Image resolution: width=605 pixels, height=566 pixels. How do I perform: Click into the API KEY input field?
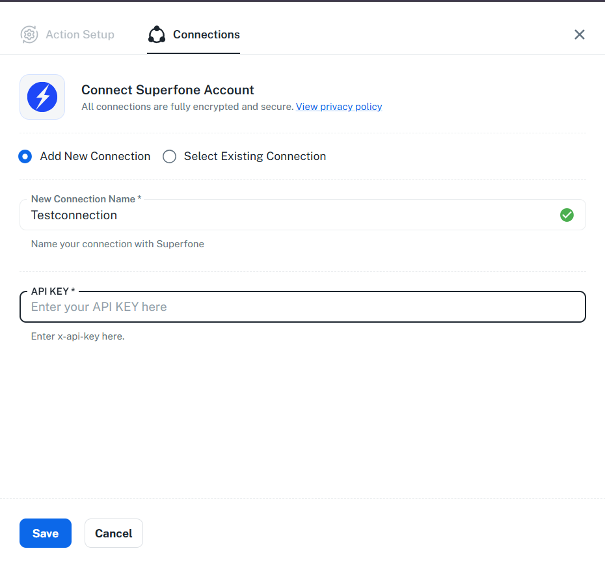[302, 306]
